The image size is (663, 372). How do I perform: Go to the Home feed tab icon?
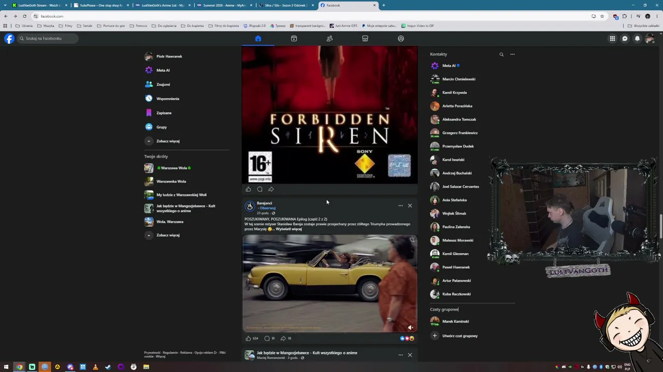coord(258,38)
